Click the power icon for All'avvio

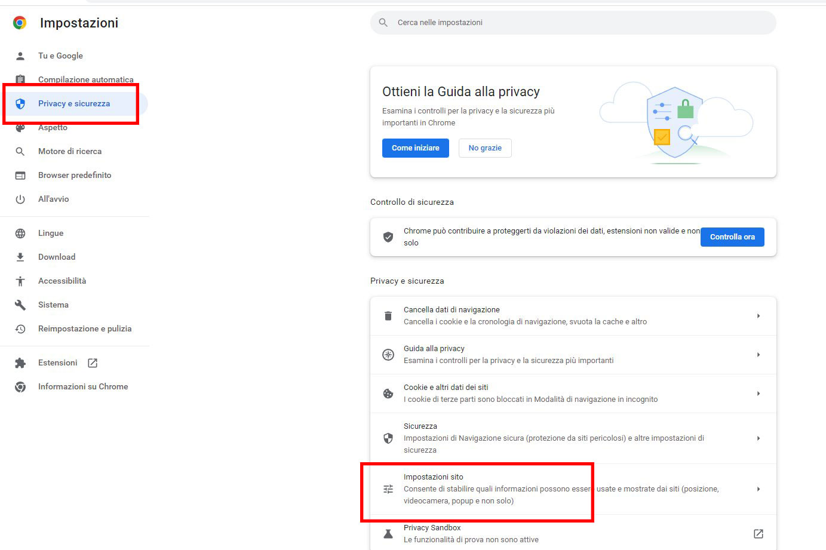(20, 199)
